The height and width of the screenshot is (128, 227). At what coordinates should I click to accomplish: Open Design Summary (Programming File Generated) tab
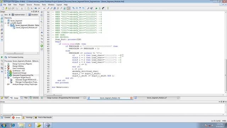pos(63,98)
